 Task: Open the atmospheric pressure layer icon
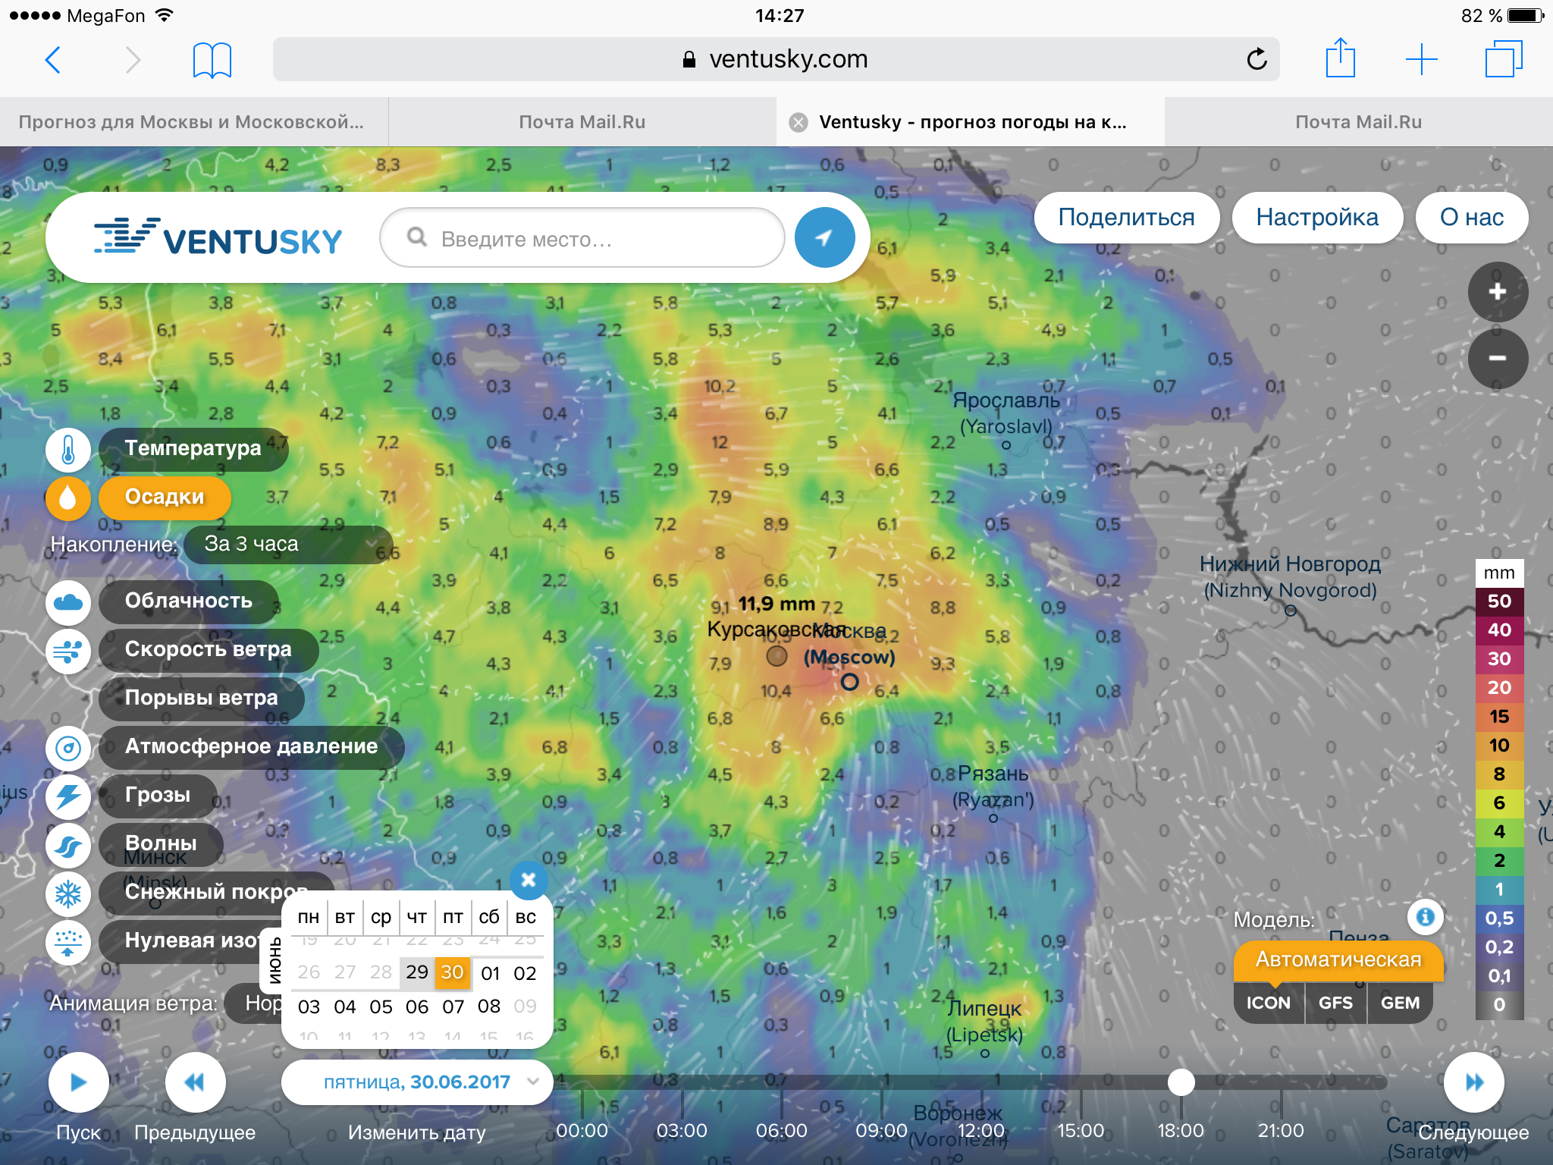pyautogui.click(x=67, y=747)
